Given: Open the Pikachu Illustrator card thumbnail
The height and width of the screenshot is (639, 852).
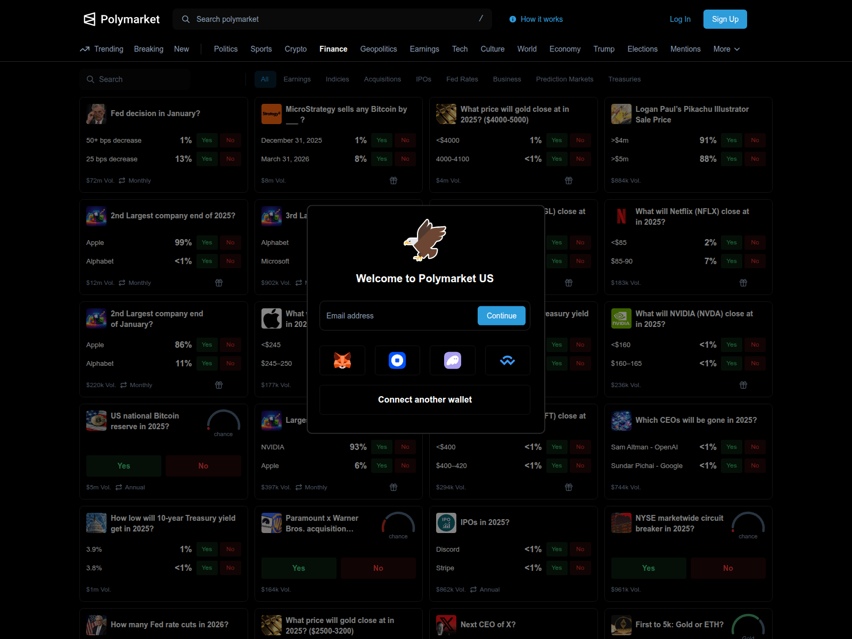Looking at the screenshot, I should 621,114.
